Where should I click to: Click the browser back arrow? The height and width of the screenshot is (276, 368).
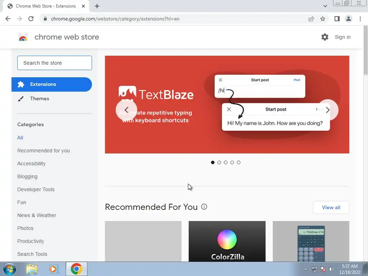pos(8,19)
